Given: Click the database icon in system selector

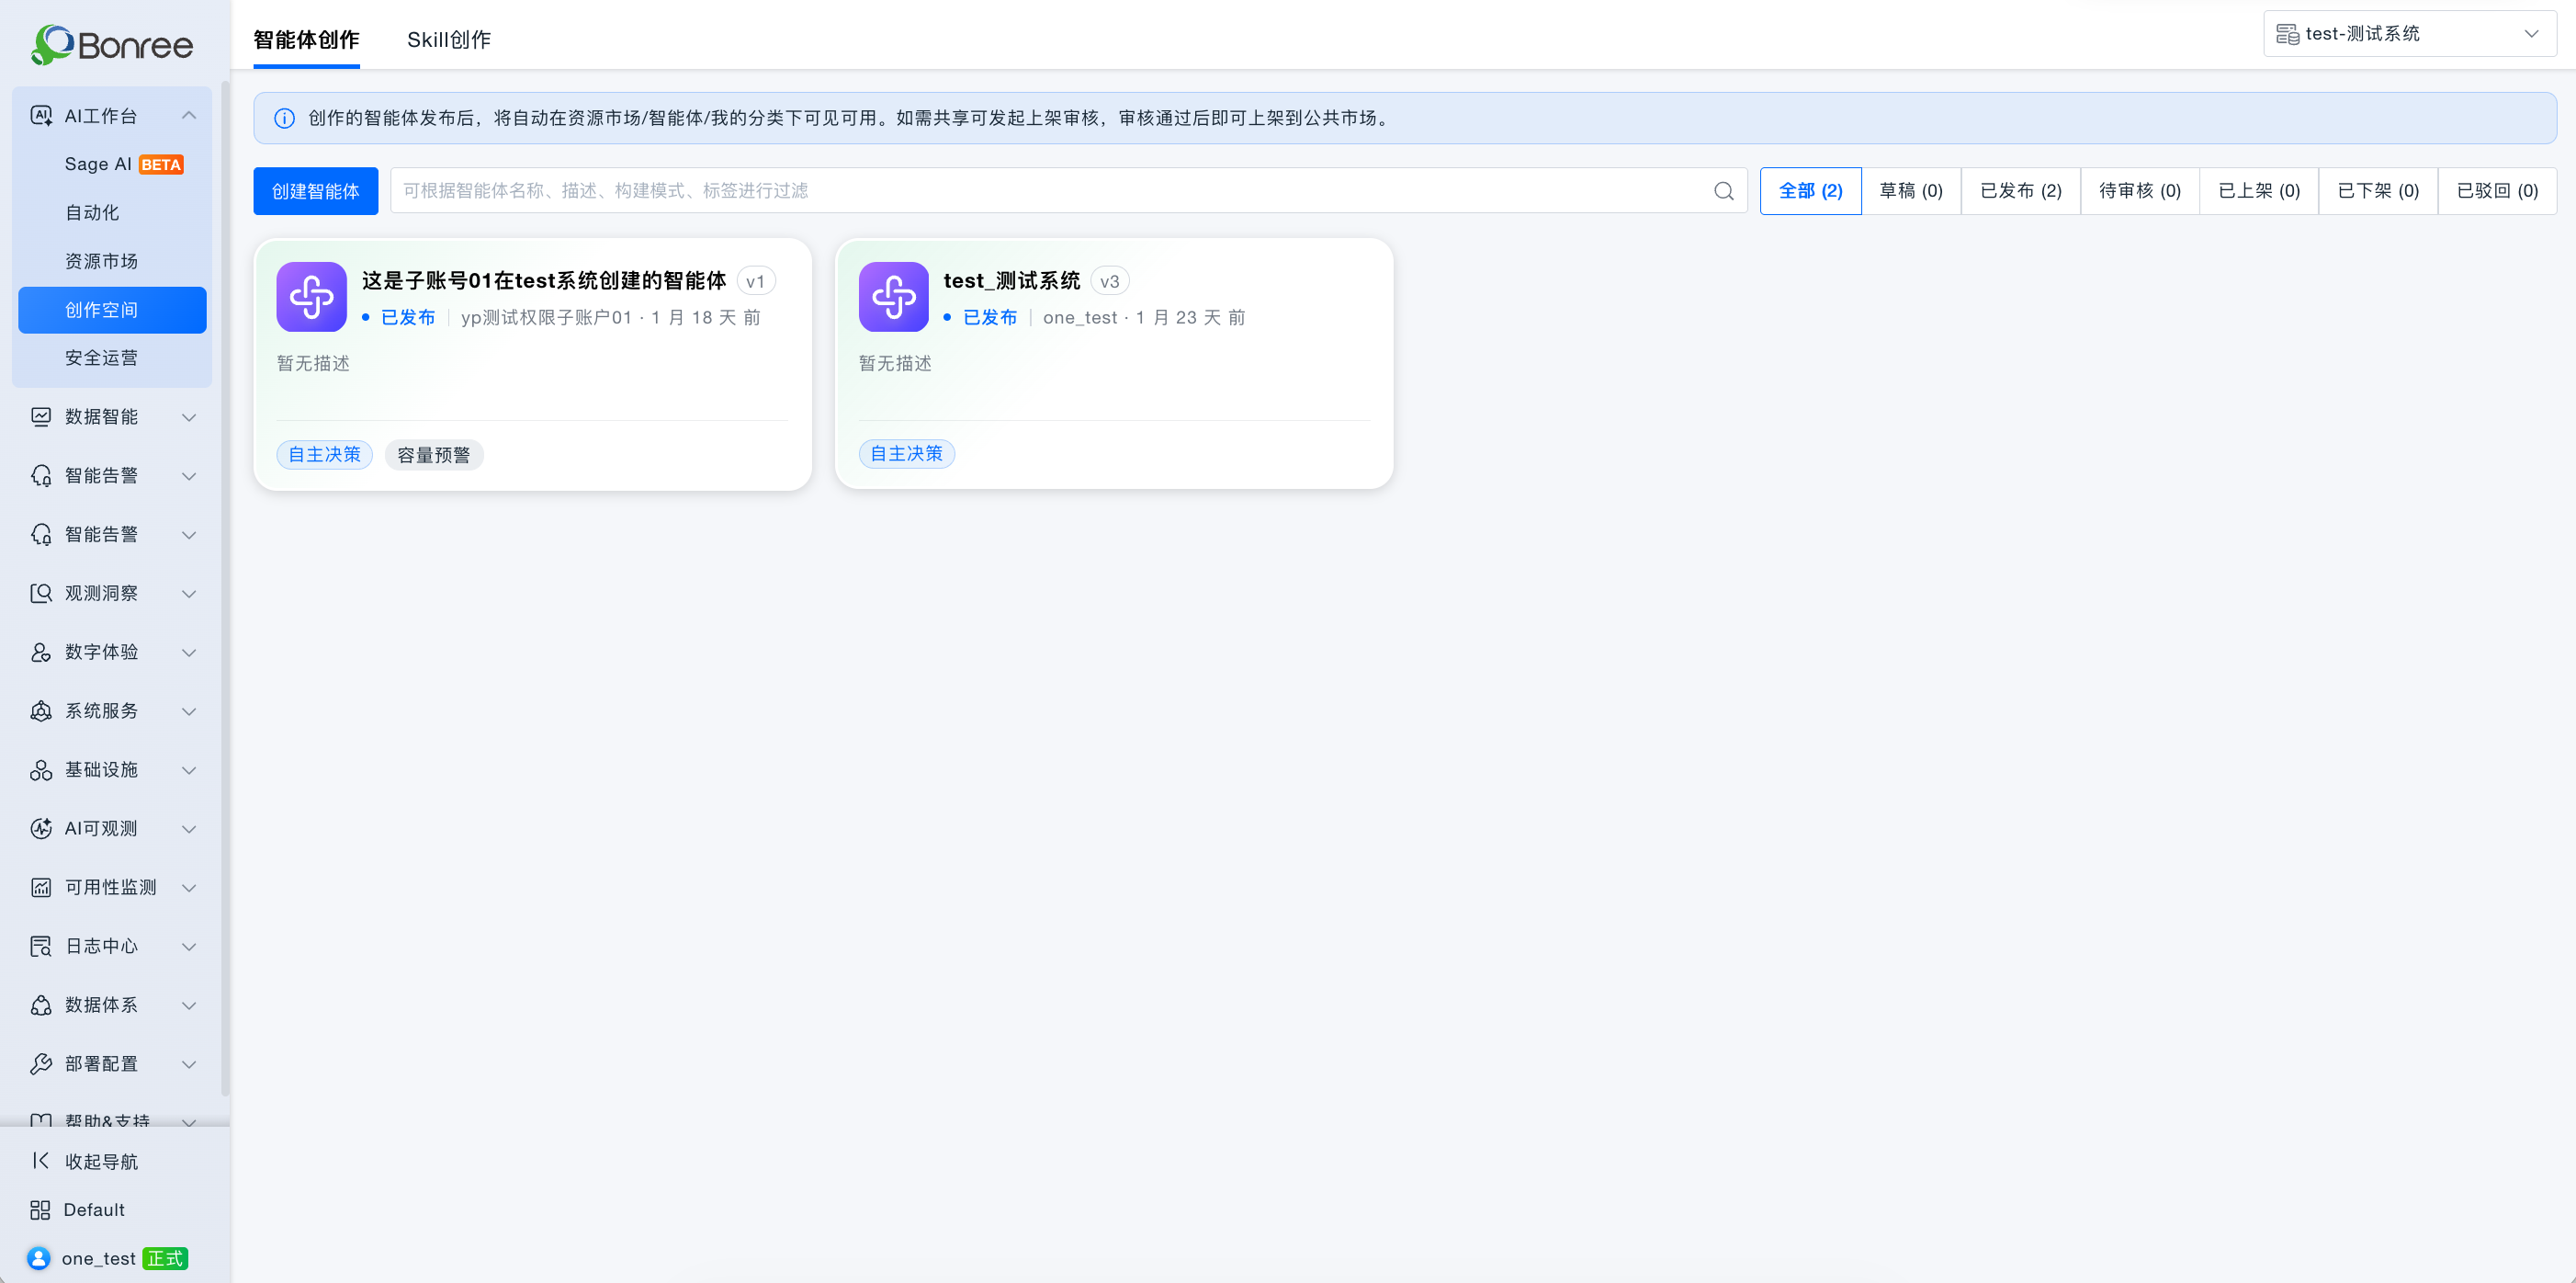Looking at the screenshot, I should pyautogui.click(x=2287, y=34).
